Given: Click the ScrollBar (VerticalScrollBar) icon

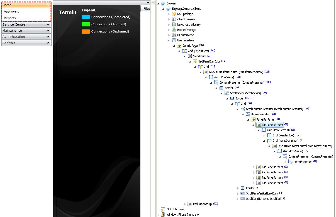Looking at the screenshot, I should click(x=243, y=193).
